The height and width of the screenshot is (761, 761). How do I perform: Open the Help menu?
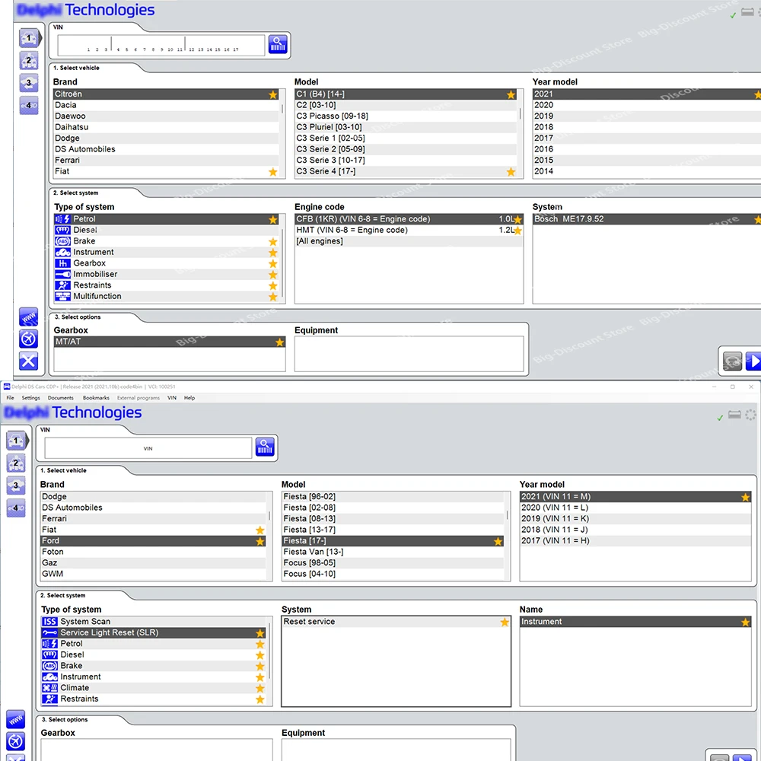[189, 398]
